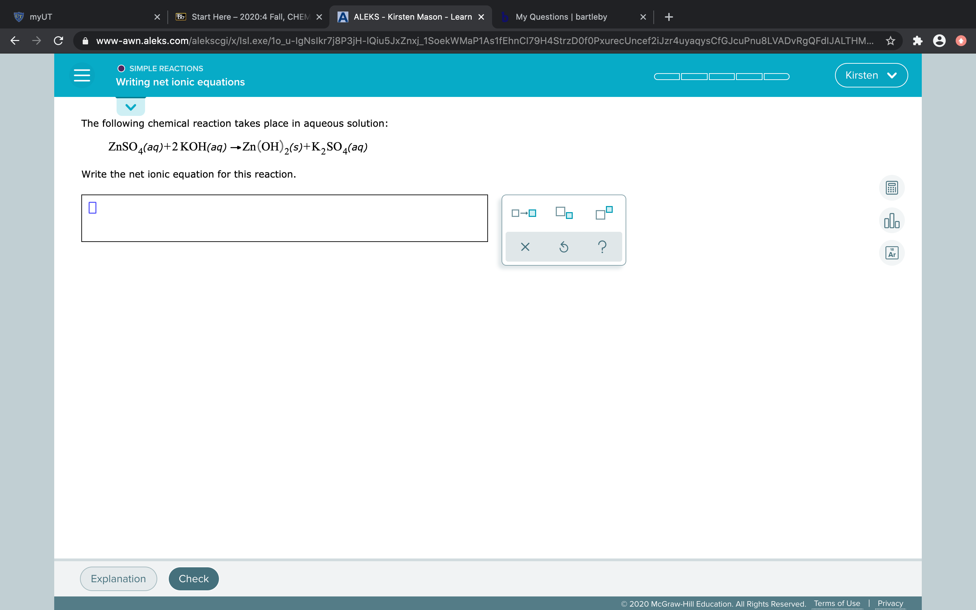Switch to the ALEKS Learn tab
Screen dimensions: 976x610
411,17
